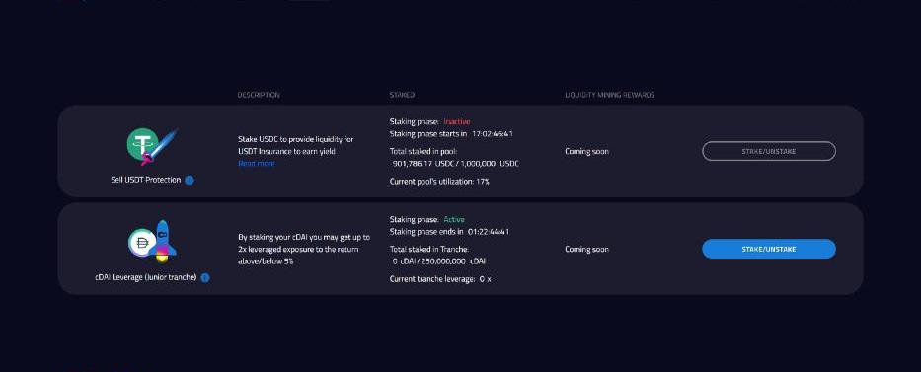
Task: Click the blue STAKE/UNSTAKE button for cDAI tranche
Action: [x=768, y=249]
